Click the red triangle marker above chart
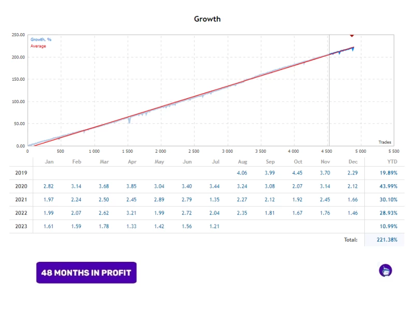 click(352, 35)
